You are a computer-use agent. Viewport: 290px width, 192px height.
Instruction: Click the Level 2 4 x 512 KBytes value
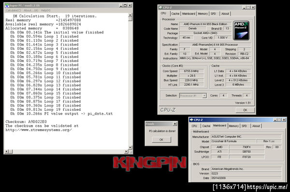point(238,80)
